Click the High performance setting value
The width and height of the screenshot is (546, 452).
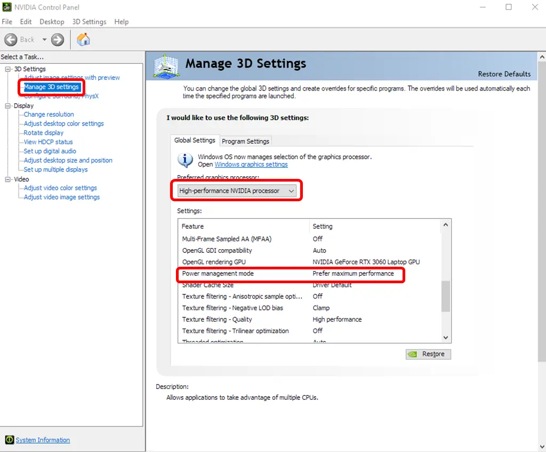tap(337, 319)
